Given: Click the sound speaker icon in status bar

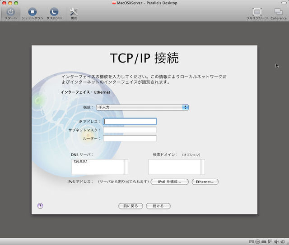Looking at the screenshot, I should tap(276, 241).
